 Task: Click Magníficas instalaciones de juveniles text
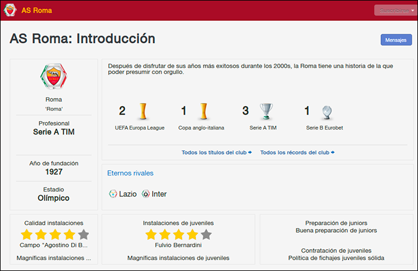[179, 258]
